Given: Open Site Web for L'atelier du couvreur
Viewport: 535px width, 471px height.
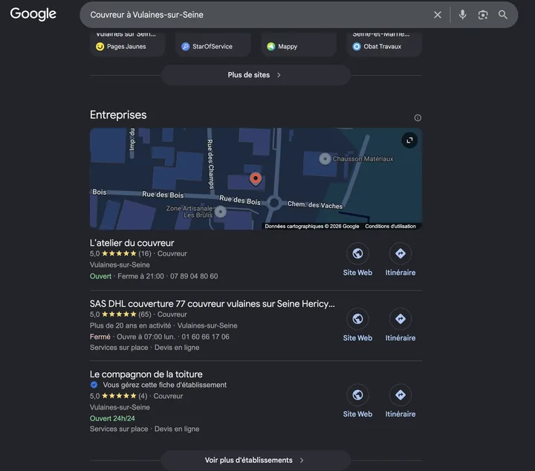Looking at the screenshot, I should pos(357,259).
